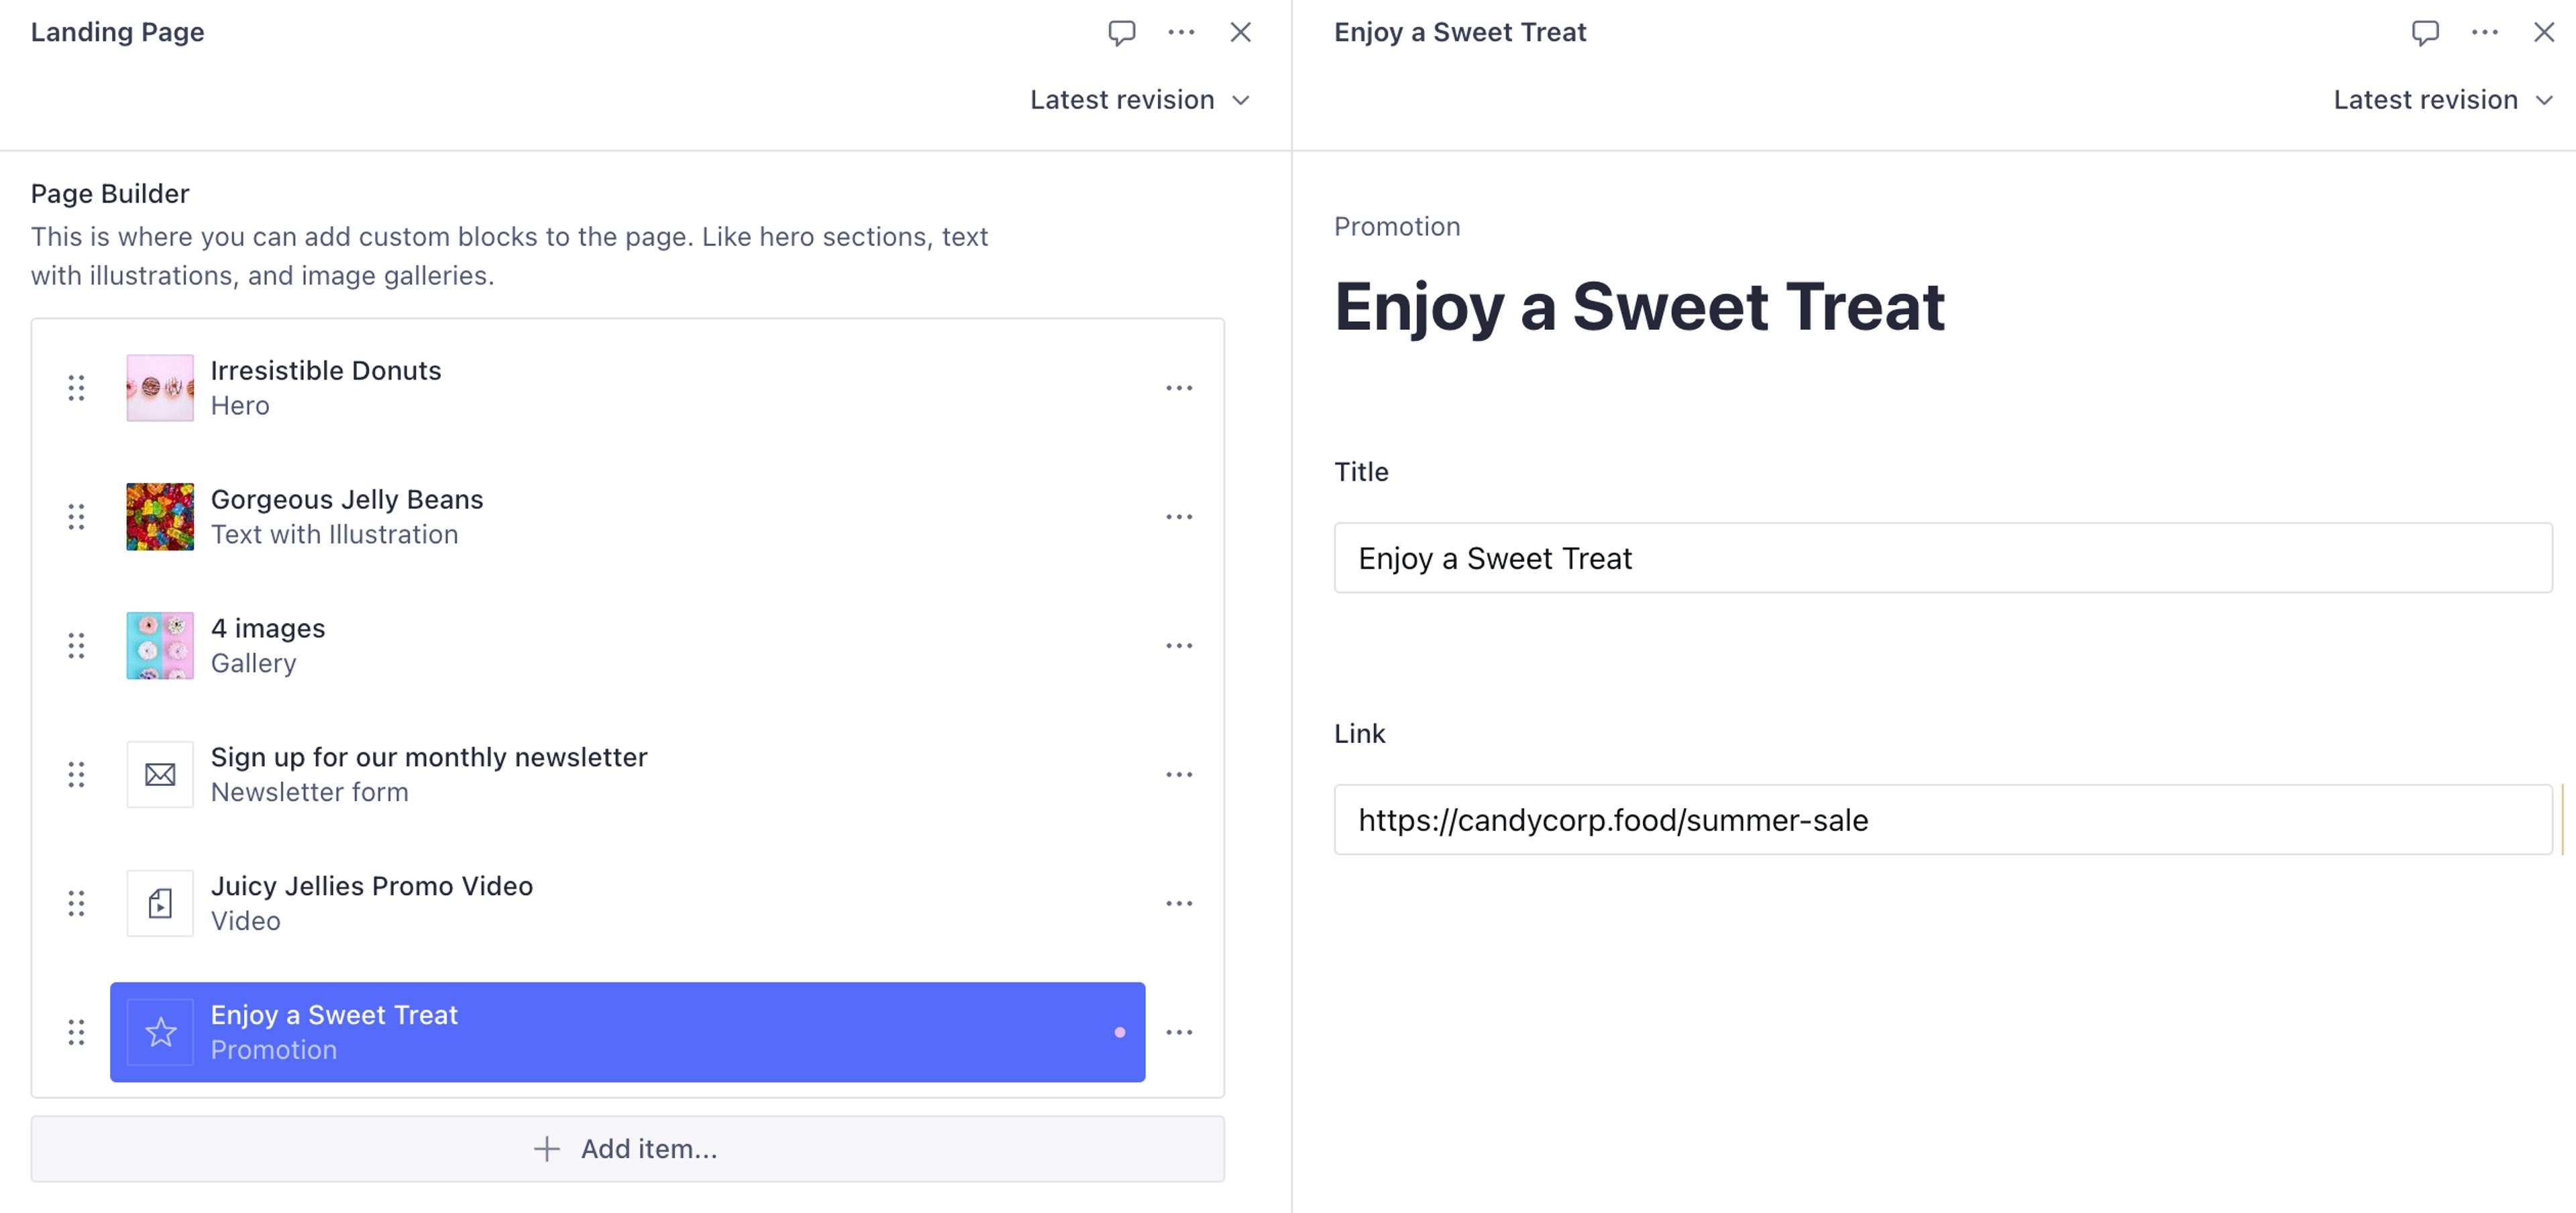Image resolution: width=2576 pixels, height=1213 pixels.
Task: Select the Juicy Jellies Promo Video item
Action: 600,903
